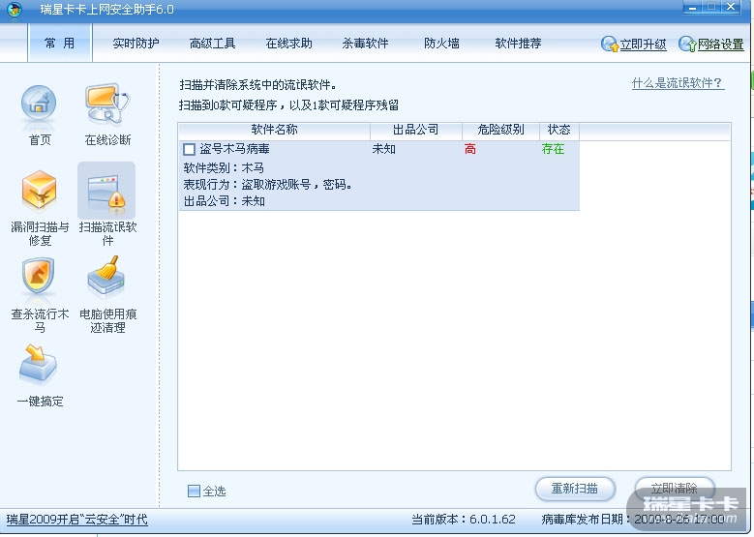Click the 一键搞定 one-click fix icon

[38, 364]
